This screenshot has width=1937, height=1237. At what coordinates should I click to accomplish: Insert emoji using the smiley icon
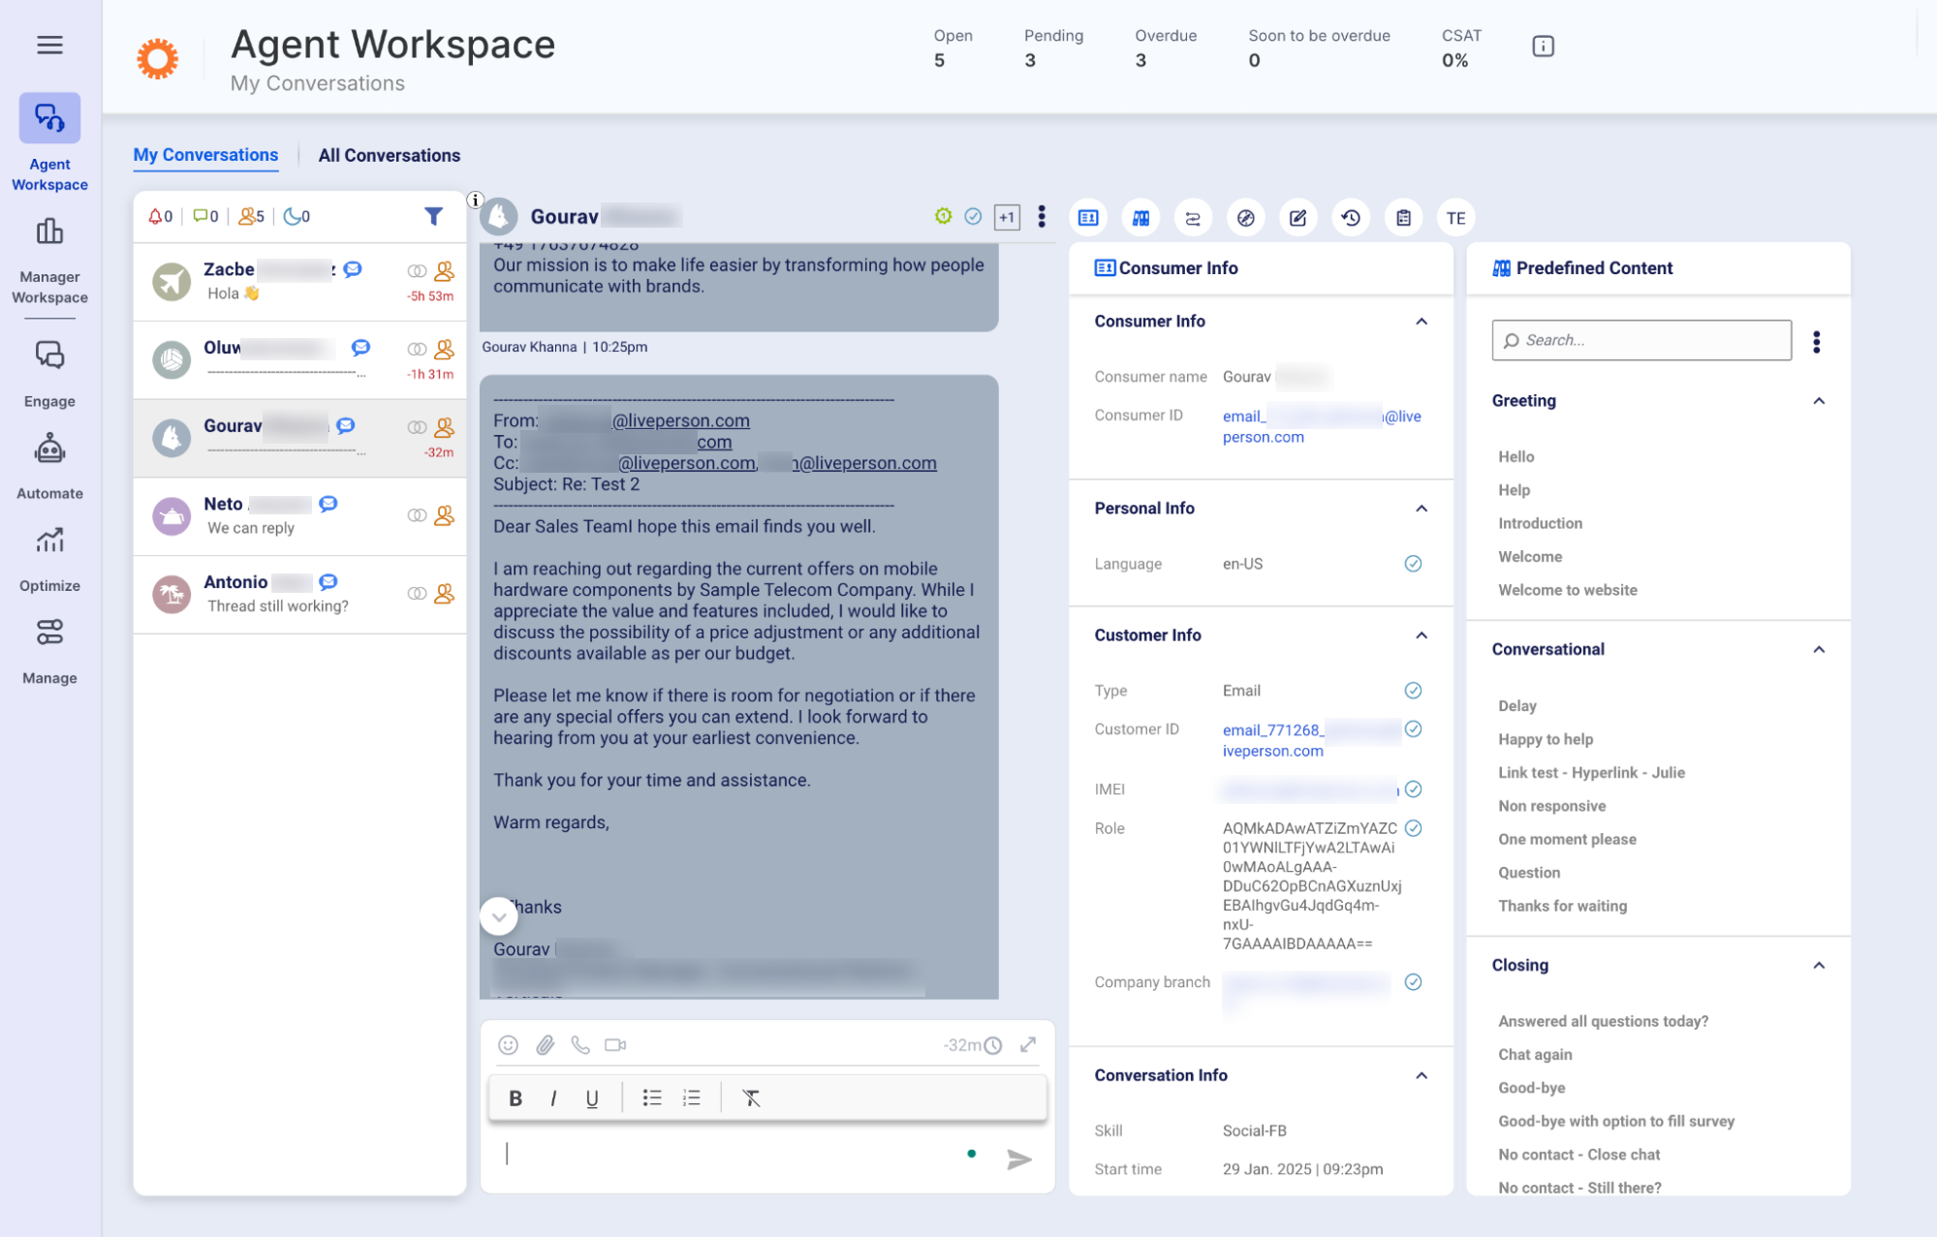tap(508, 1044)
